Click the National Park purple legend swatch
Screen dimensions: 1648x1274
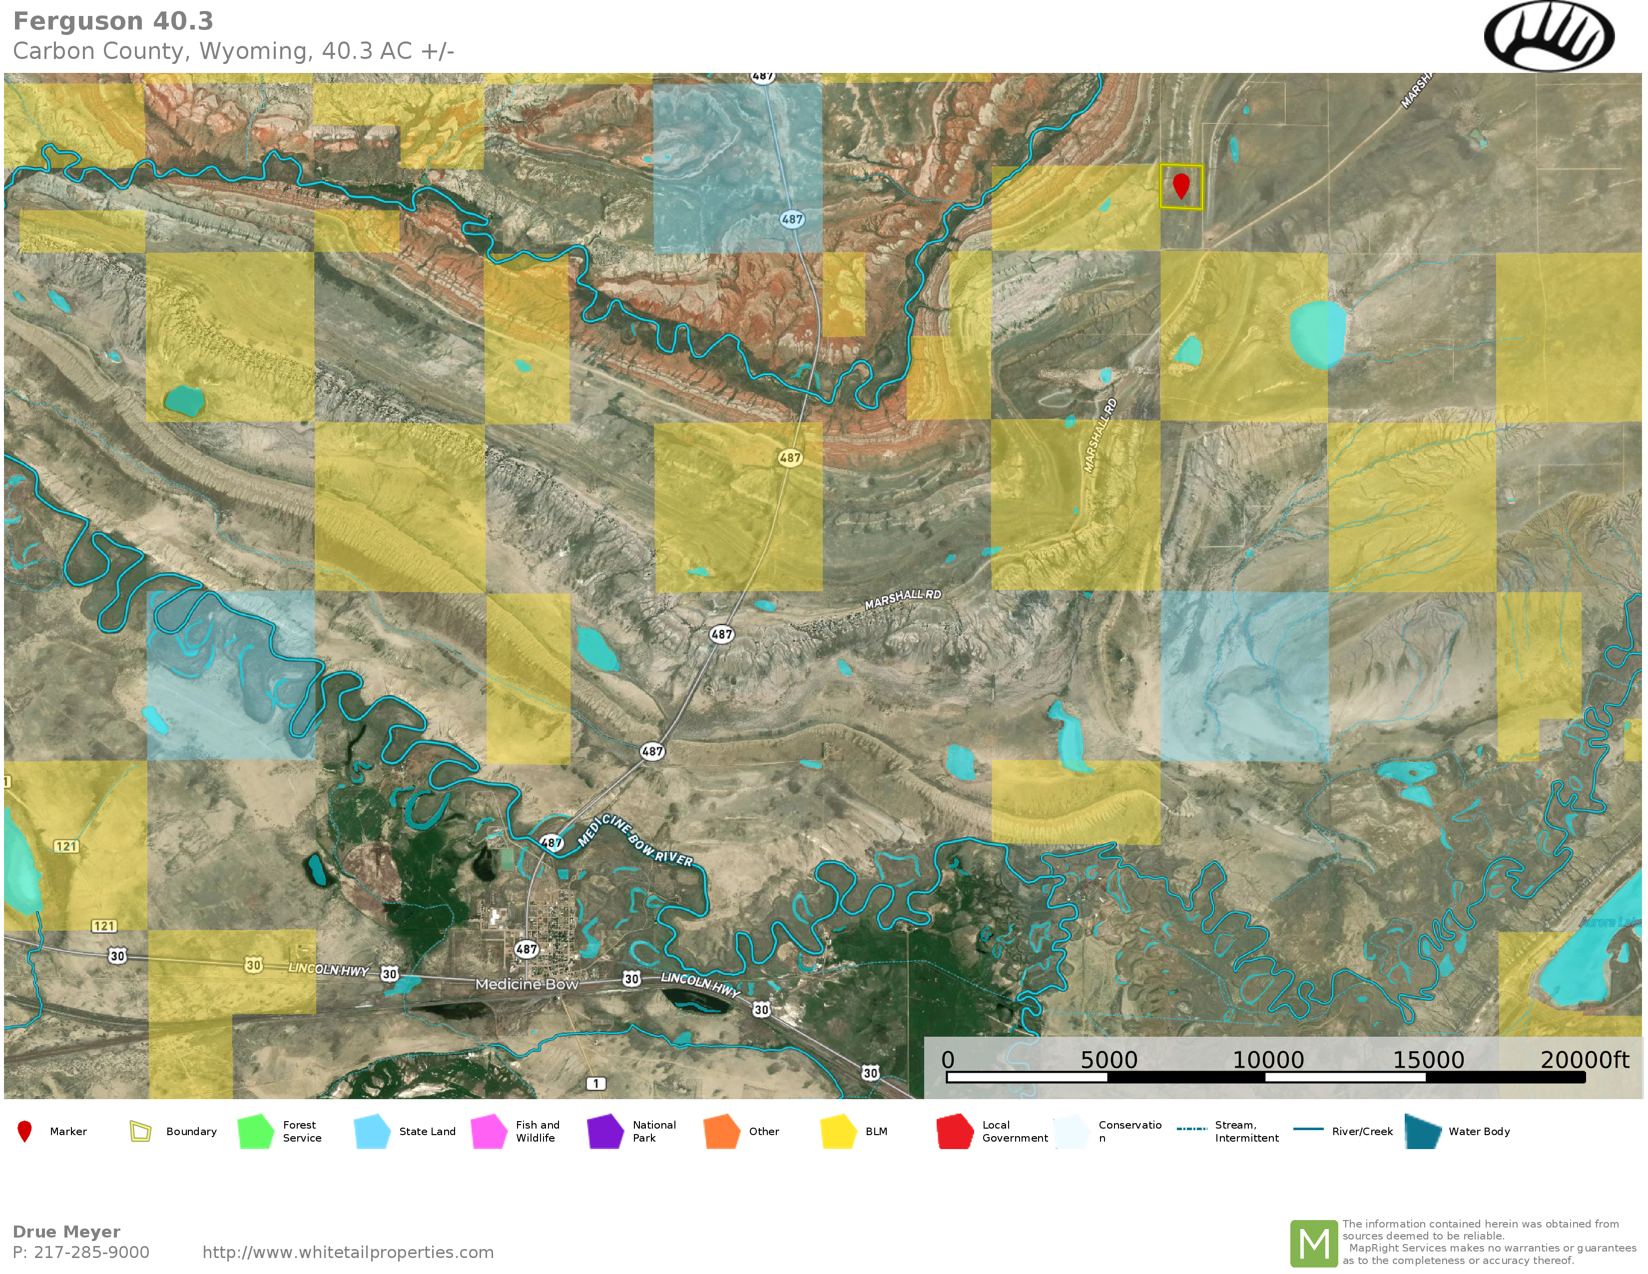pos(605,1131)
